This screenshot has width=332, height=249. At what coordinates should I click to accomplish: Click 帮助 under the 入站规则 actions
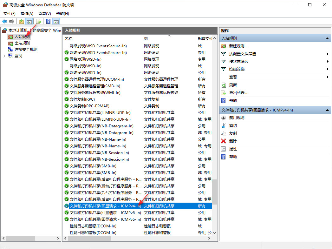[233, 101]
